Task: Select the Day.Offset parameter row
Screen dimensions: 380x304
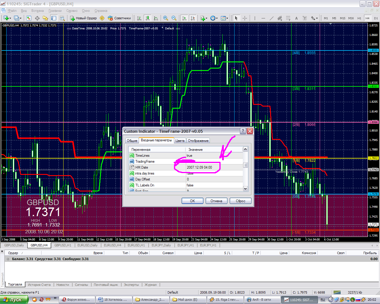Action: 186,179
